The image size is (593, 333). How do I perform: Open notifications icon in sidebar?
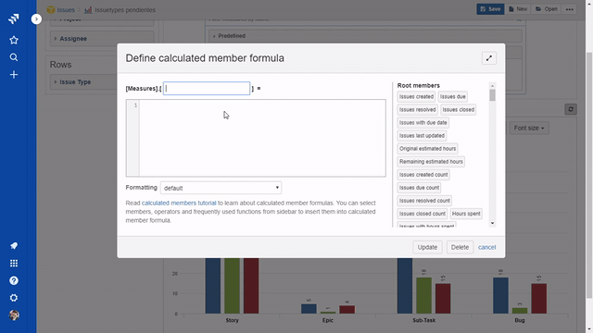pos(14,246)
